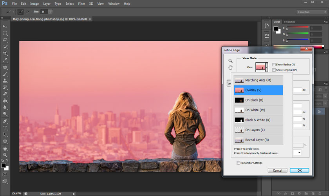
Task: Select the Blur tool
Action: [5, 107]
